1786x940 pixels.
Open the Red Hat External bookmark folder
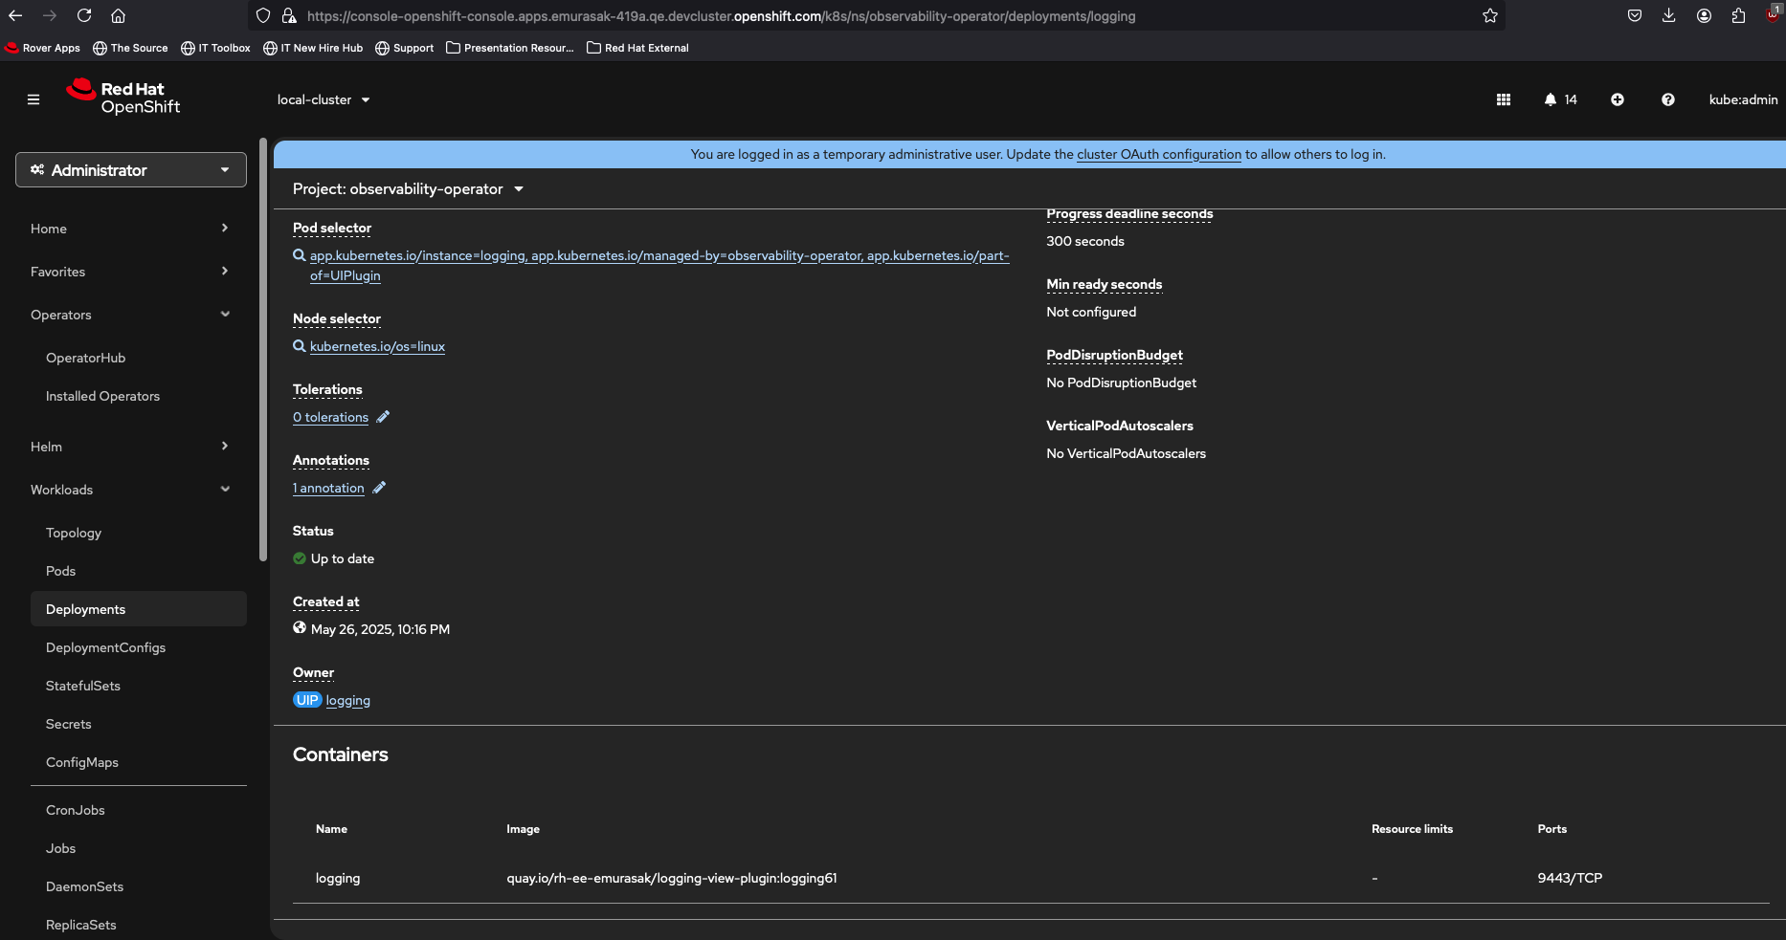point(637,48)
